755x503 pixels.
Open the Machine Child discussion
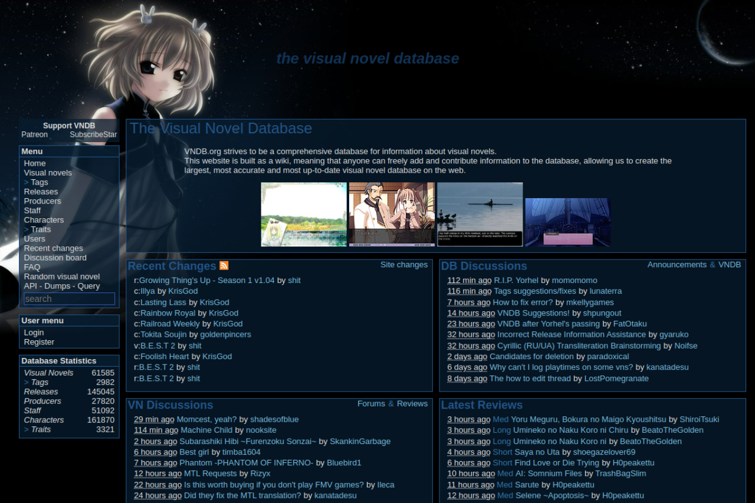pos(206,430)
